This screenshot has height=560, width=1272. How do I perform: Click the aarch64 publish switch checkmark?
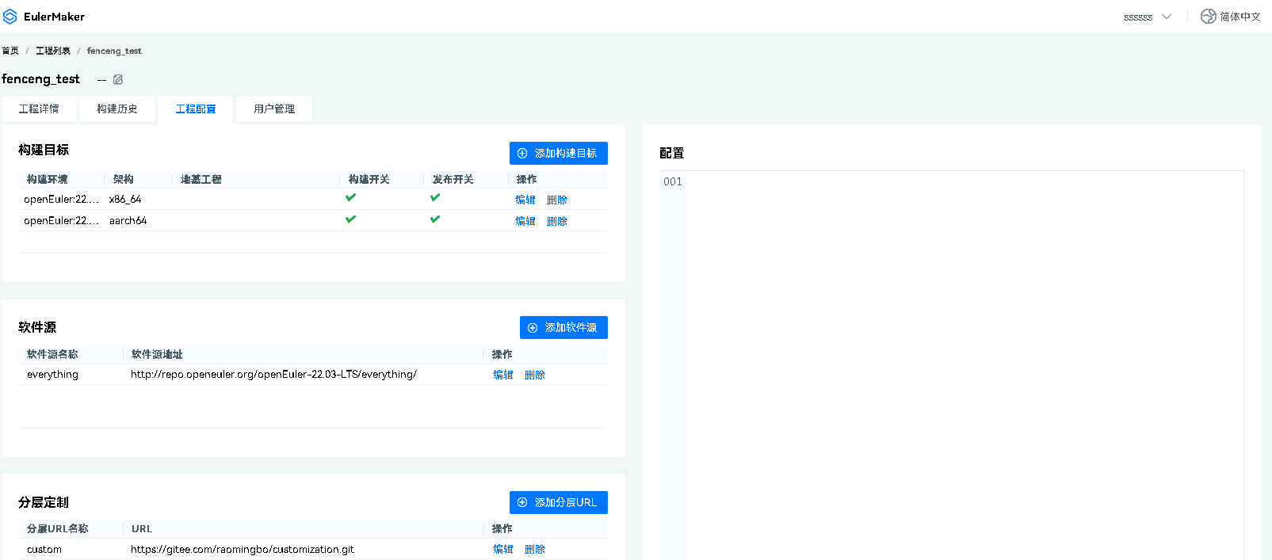435,219
